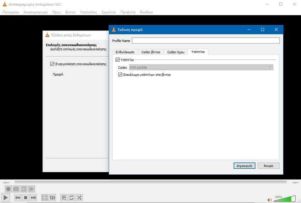
Task: Maximize the main VLC window
Action: coord(281,4)
